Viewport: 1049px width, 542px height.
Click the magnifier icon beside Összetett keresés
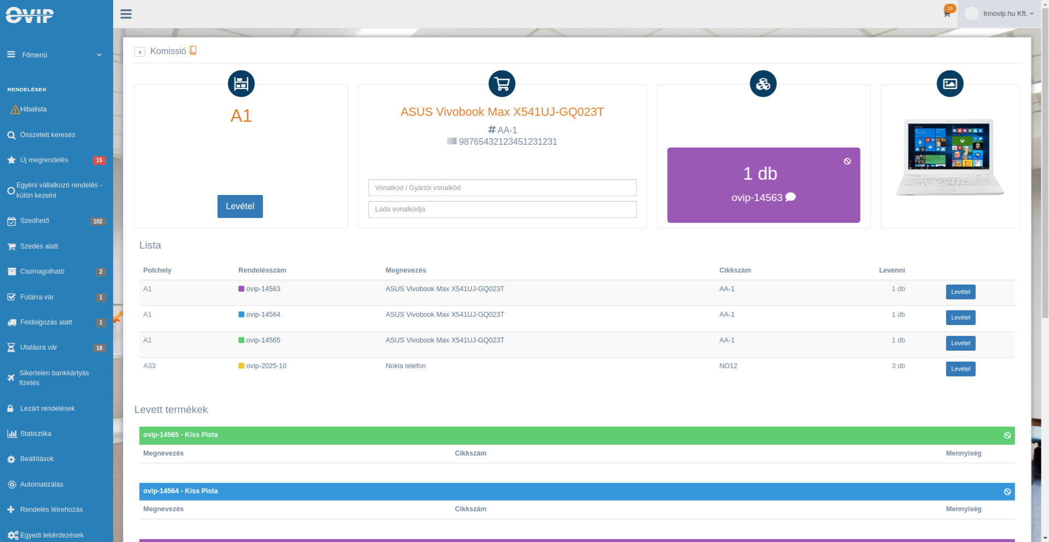coord(11,135)
